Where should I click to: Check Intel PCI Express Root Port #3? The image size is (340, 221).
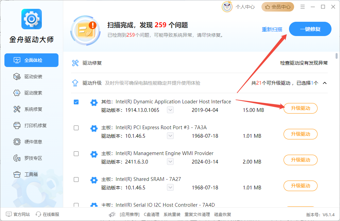pos(76,128)
